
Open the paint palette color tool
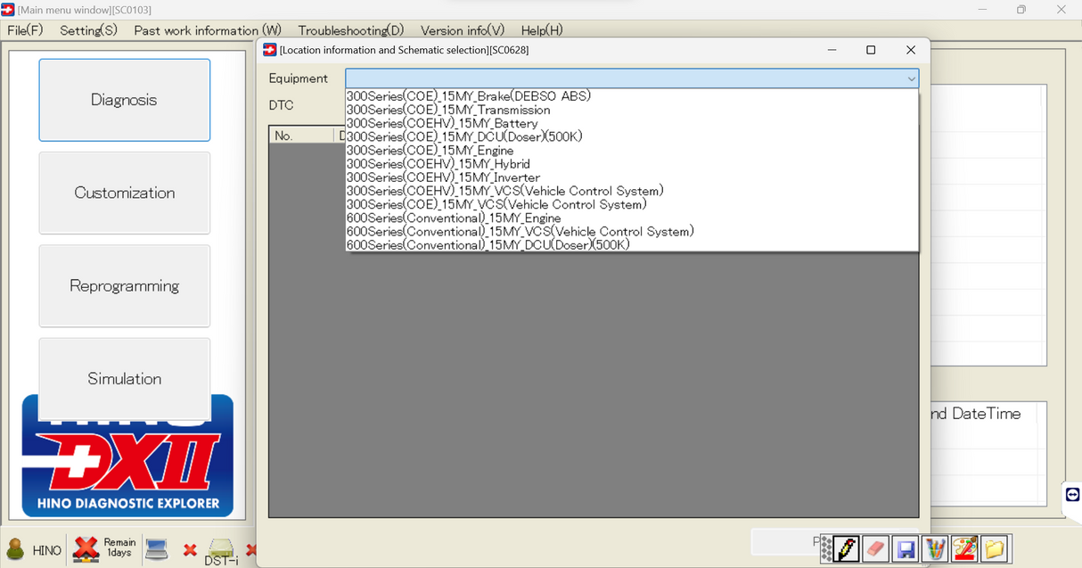964,548
